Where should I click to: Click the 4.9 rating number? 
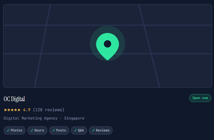[27, 110]
